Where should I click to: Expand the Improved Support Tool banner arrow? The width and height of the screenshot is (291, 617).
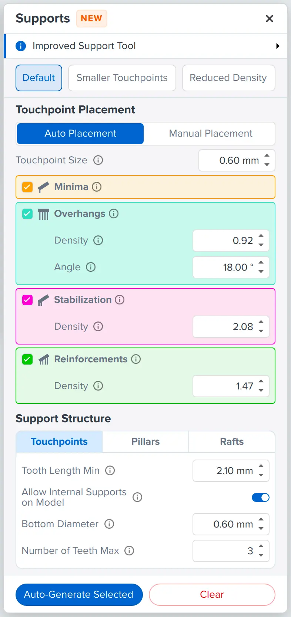click(278, 46)
